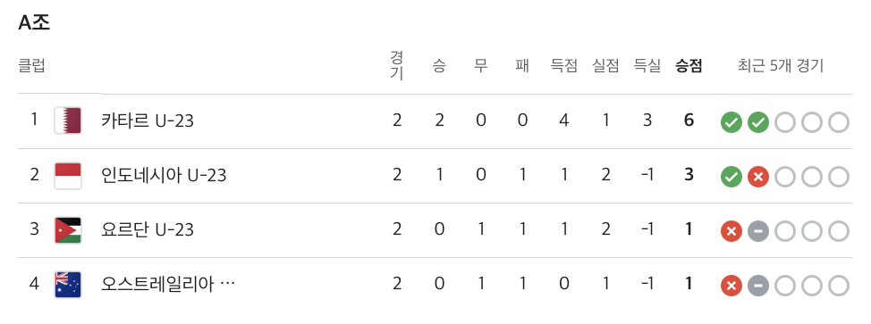Click the A조 group title
Image resolution: width=871 pixels, height=324 pixels.
coord(35,22)
